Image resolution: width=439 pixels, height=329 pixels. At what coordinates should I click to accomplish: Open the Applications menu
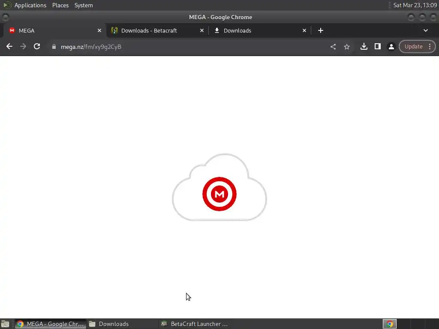[30, 5]
